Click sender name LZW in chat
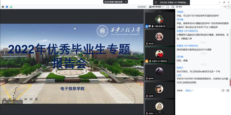The image size is (231, 115). pos(179,75)
